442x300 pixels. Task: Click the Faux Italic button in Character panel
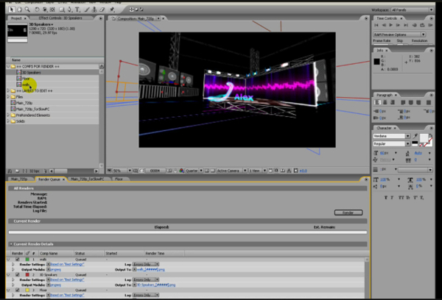pos(392,198)
